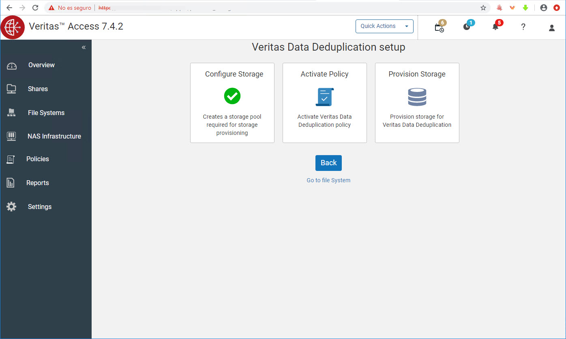Image resolution: width=566 pixels, height=339 pixels.
Task: Navigate to Policies in sidebar
Action: pyautogui.click(x=37, y=159)
